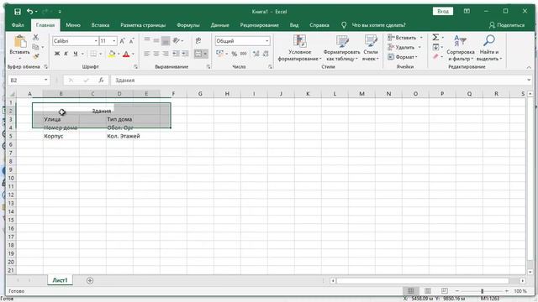This screenshot has width=538, height=302.
Task: Click the zoom slider handle
Action: click(482, 291)
